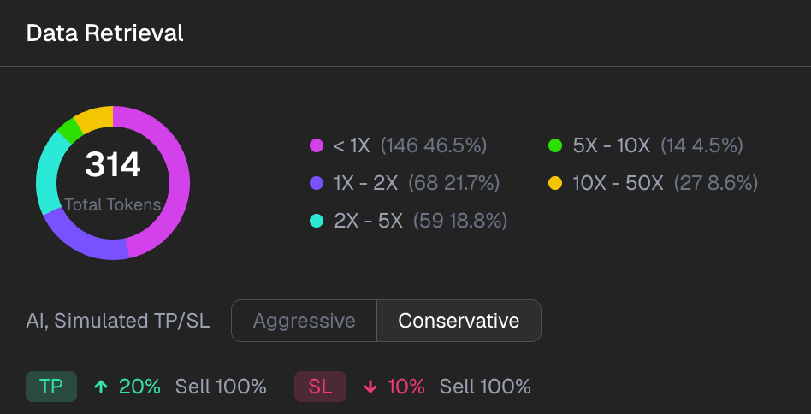Click the red SL badge
The image size is (811, 414).
click(x=320, y=387)
